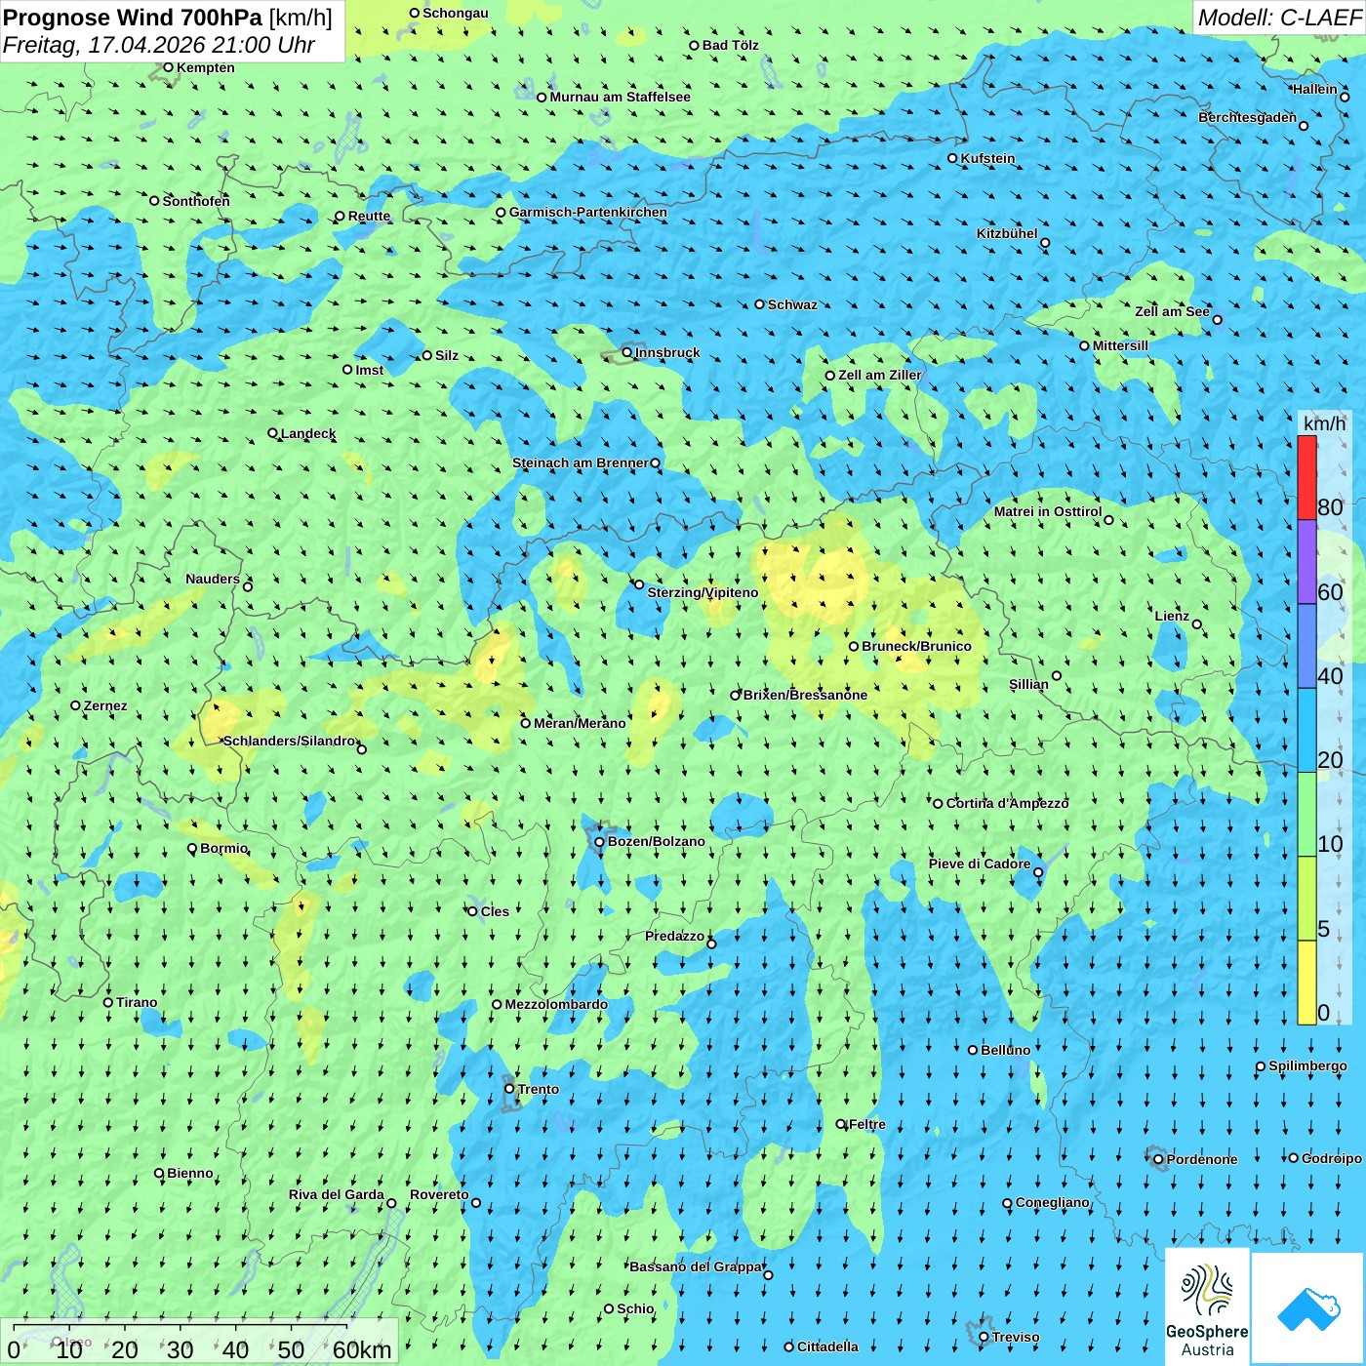Click the "Modell: C-LAEF" label
Screen dimensions: 1366x1366
(x=1279, y=18)
